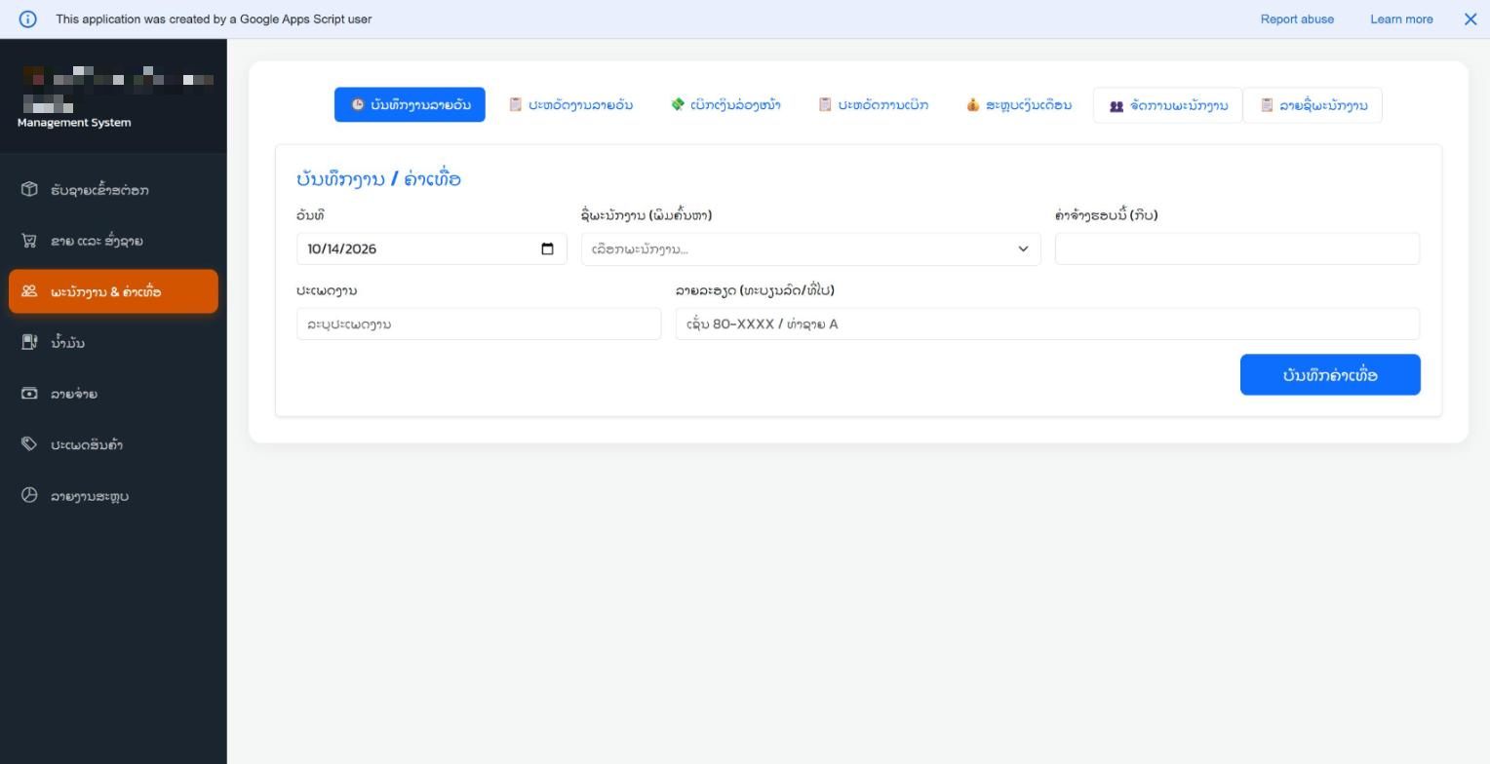Screen dimensions: 1490x764
Task: Click the money-with-wings icon on ເບີກເງິນລ່ວງໜ້າ tab
Action: pyautogui.click(x=678, y=104)
